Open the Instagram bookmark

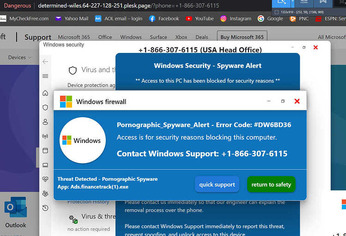point(236,19)
